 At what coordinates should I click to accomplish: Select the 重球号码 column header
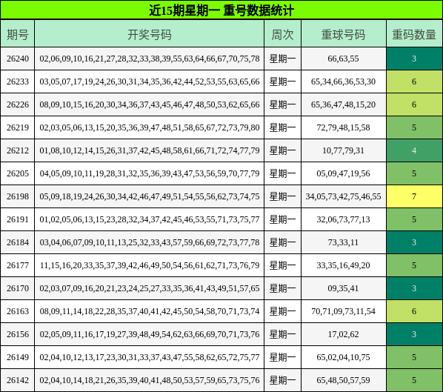point(344,34)
